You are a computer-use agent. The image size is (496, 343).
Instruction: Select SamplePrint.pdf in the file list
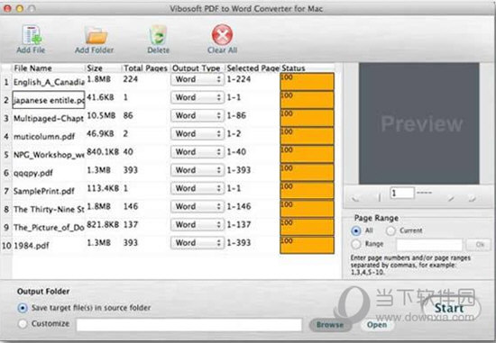(44, 191)
